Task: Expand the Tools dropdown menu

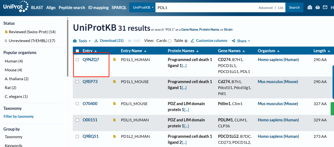Action: point(82,41)
